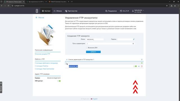This screenshot has height=101, width=180.
Task: Enable the Включить SSH checkbox
Action: point(87,48)
